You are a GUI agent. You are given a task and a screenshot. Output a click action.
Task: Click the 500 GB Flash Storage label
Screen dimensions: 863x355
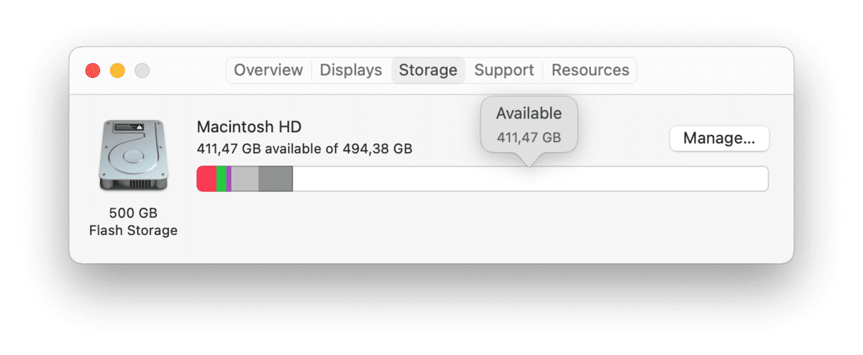click(x=133, y=222)
